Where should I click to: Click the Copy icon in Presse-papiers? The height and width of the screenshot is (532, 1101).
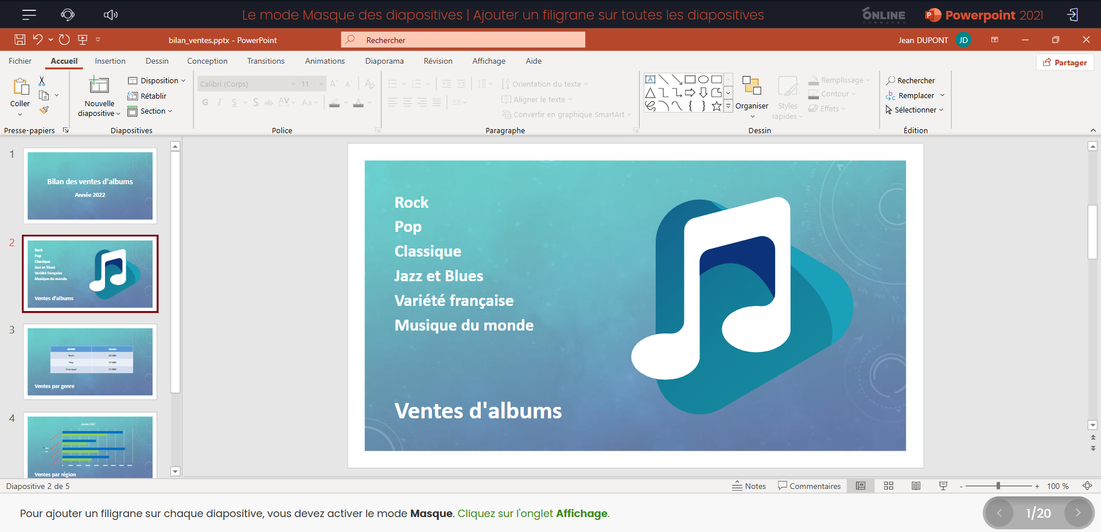[44, 95]
